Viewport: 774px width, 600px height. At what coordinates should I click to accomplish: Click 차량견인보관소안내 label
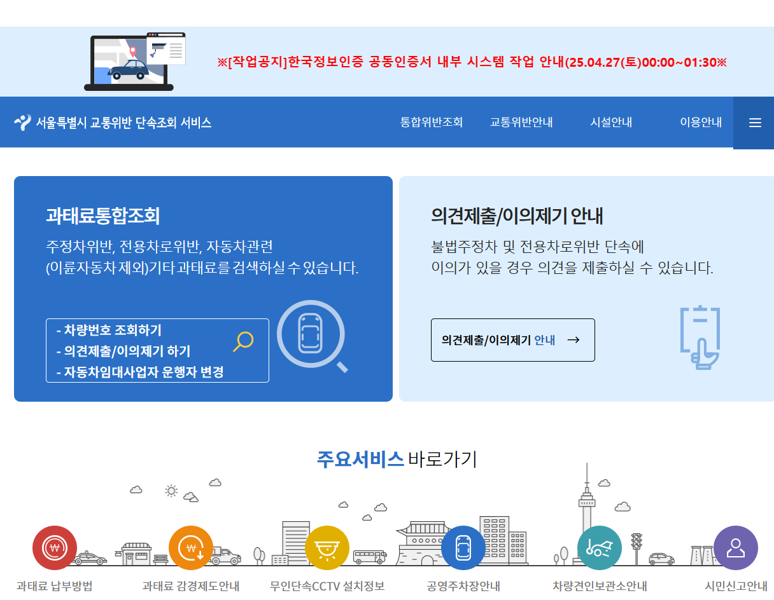[600, 586]
